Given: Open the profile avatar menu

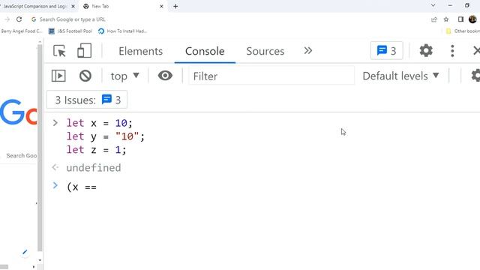Looking at the screenshot, I should 472,19.
